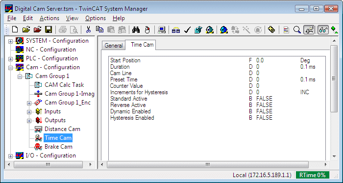
Task: Click the Restart in Config Mode icon
Action: click(224, 29)
